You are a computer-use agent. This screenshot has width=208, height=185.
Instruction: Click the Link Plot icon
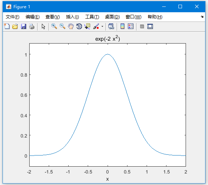pos(111,26)
